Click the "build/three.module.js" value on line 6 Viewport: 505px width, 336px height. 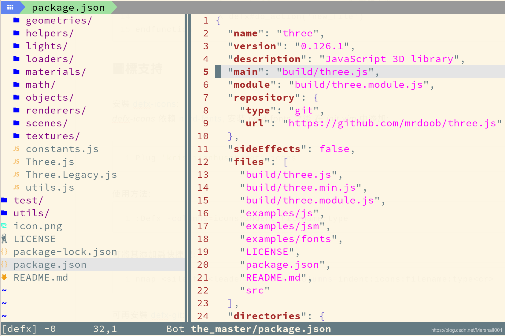(359, 85)
